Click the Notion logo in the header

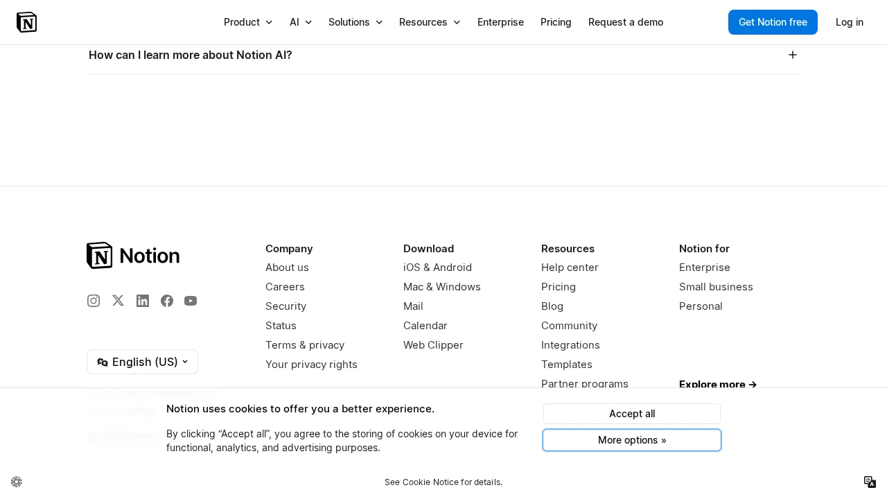tap(26, 22)
